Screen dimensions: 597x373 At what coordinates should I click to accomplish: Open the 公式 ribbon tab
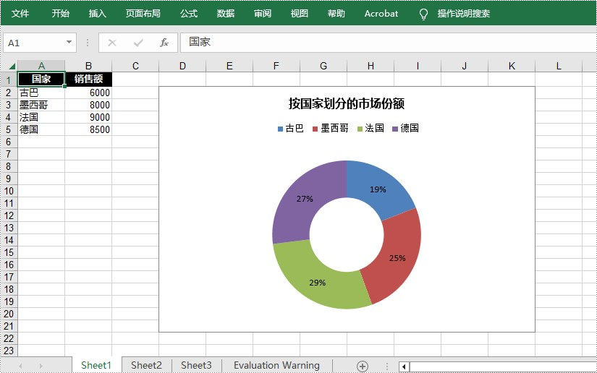point(189,14)
